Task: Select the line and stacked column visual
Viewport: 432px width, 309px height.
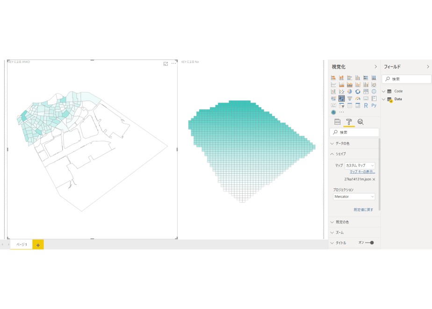Action: (x=358, y=84)
